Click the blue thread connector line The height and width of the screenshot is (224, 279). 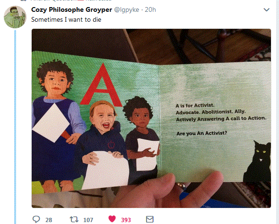click(15, 127)
